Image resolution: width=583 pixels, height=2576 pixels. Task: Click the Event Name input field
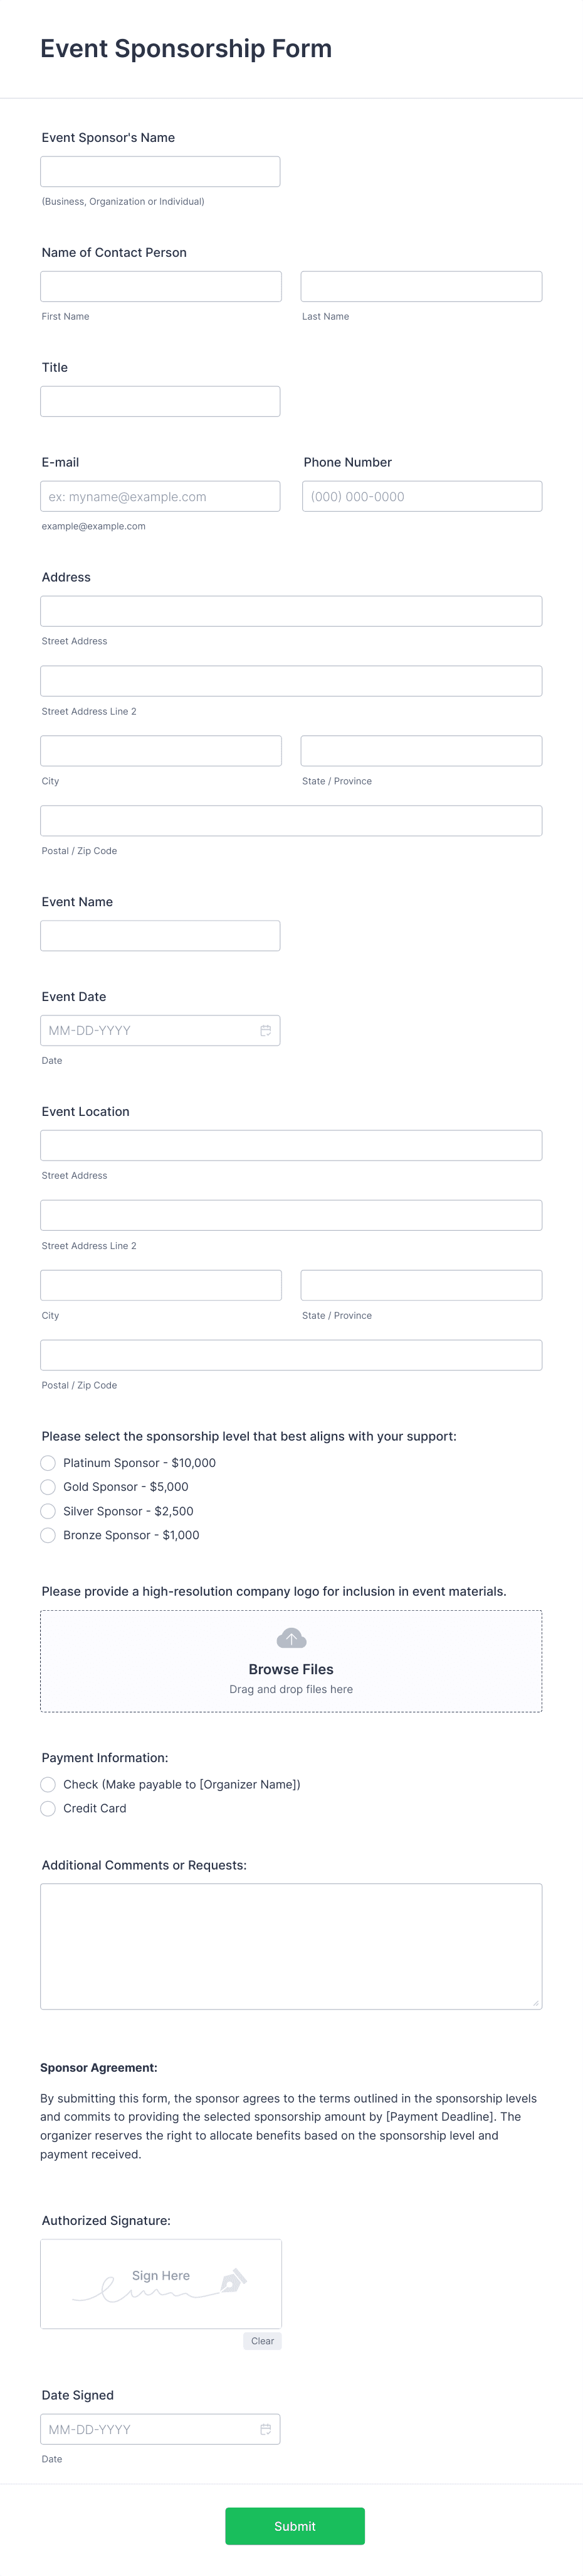160,936
